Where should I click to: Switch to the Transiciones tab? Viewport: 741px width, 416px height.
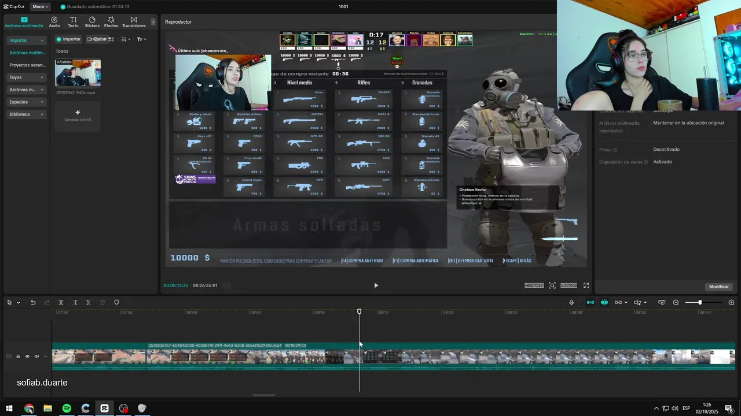click(134, 22)
